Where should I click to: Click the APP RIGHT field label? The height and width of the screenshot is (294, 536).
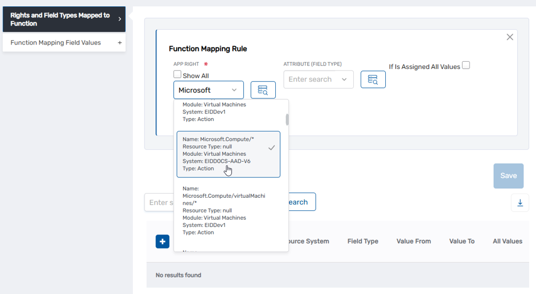pos(186,64)
